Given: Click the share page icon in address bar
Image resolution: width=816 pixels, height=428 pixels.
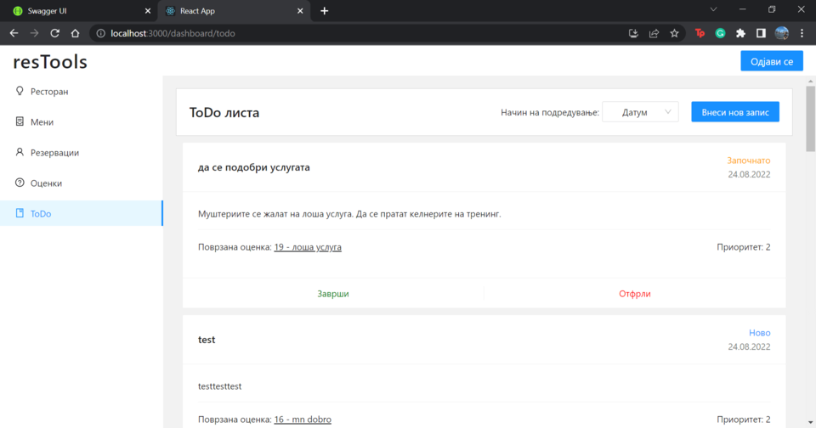Looking at the screenshot, I should 654,33.
